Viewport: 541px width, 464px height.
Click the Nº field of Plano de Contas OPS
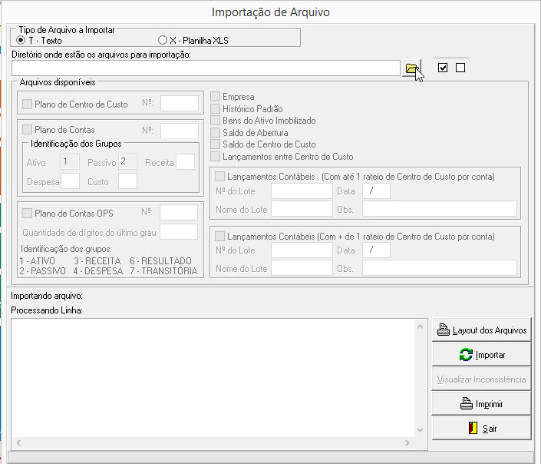point(179,213)
